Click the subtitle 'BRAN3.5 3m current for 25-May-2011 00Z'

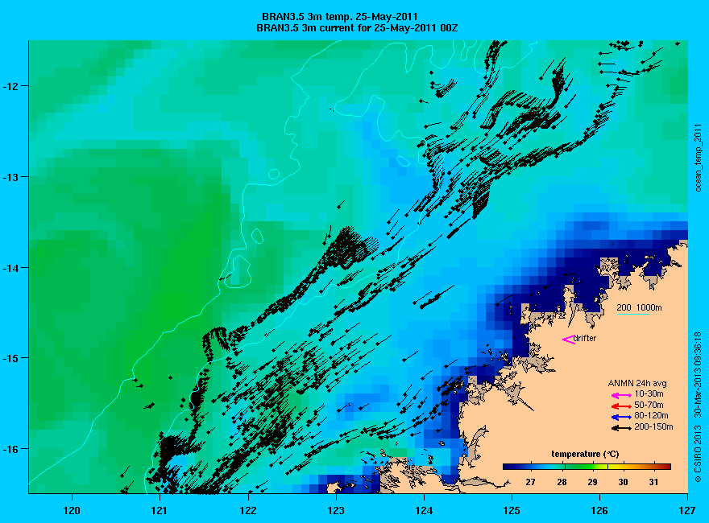(x=357, y=28)
